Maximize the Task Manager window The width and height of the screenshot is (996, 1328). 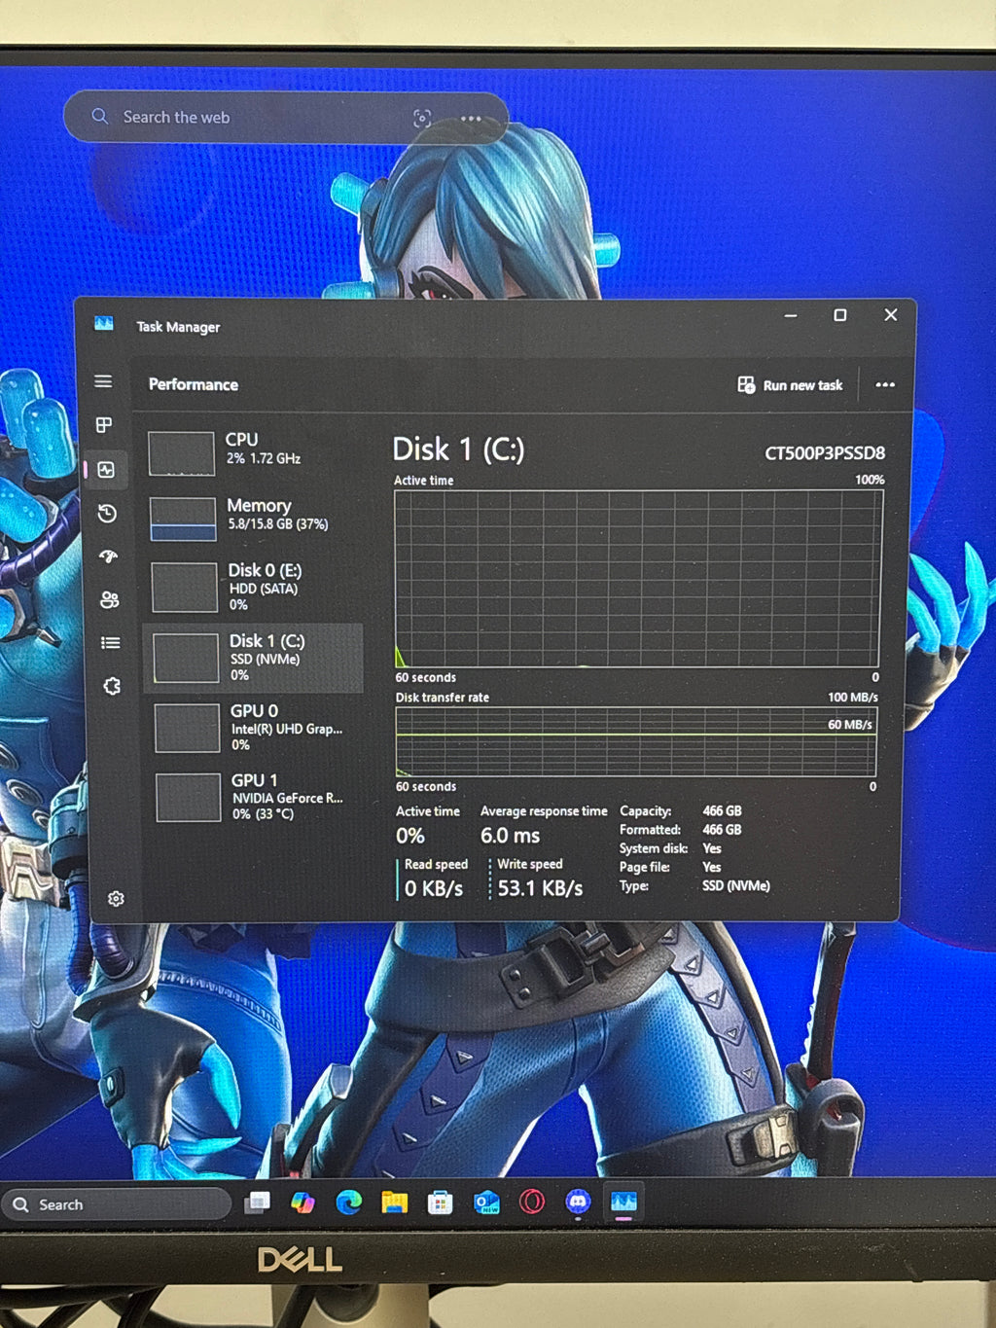click(840, 315)
